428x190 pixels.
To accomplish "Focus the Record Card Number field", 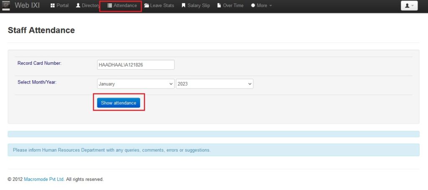I will point(135,65).
